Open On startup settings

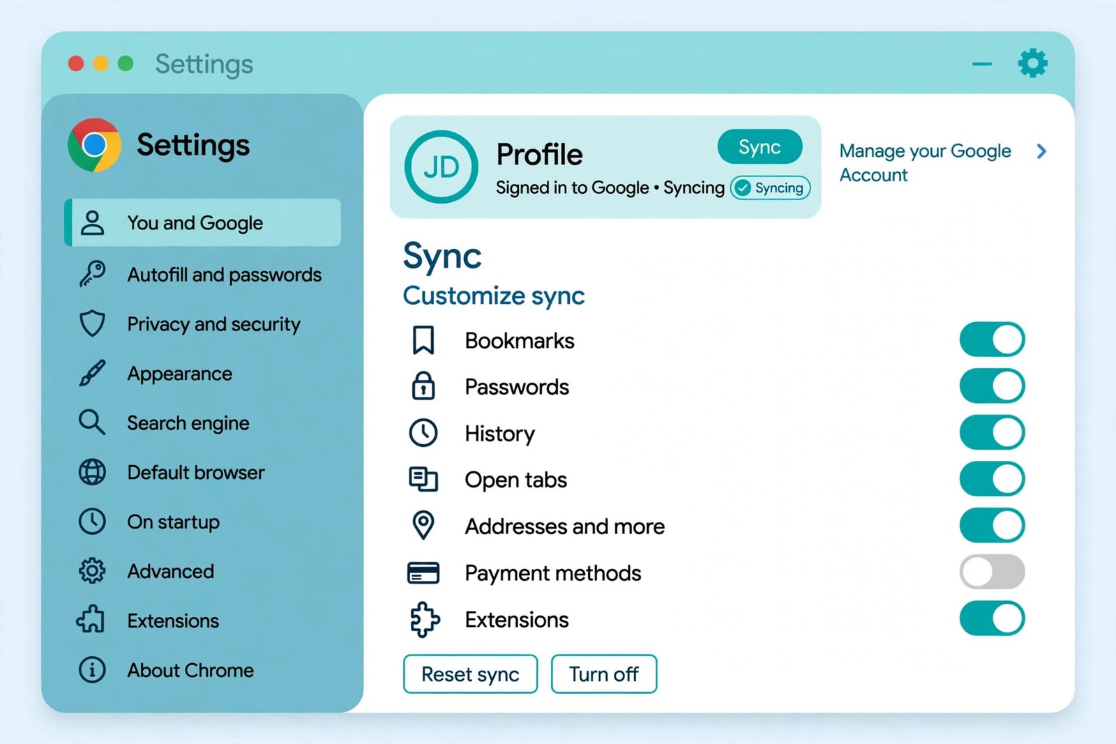pos(203,522)
